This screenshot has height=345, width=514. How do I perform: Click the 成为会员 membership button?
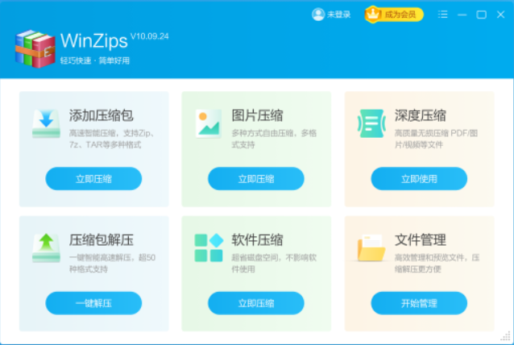pos(394,15)
